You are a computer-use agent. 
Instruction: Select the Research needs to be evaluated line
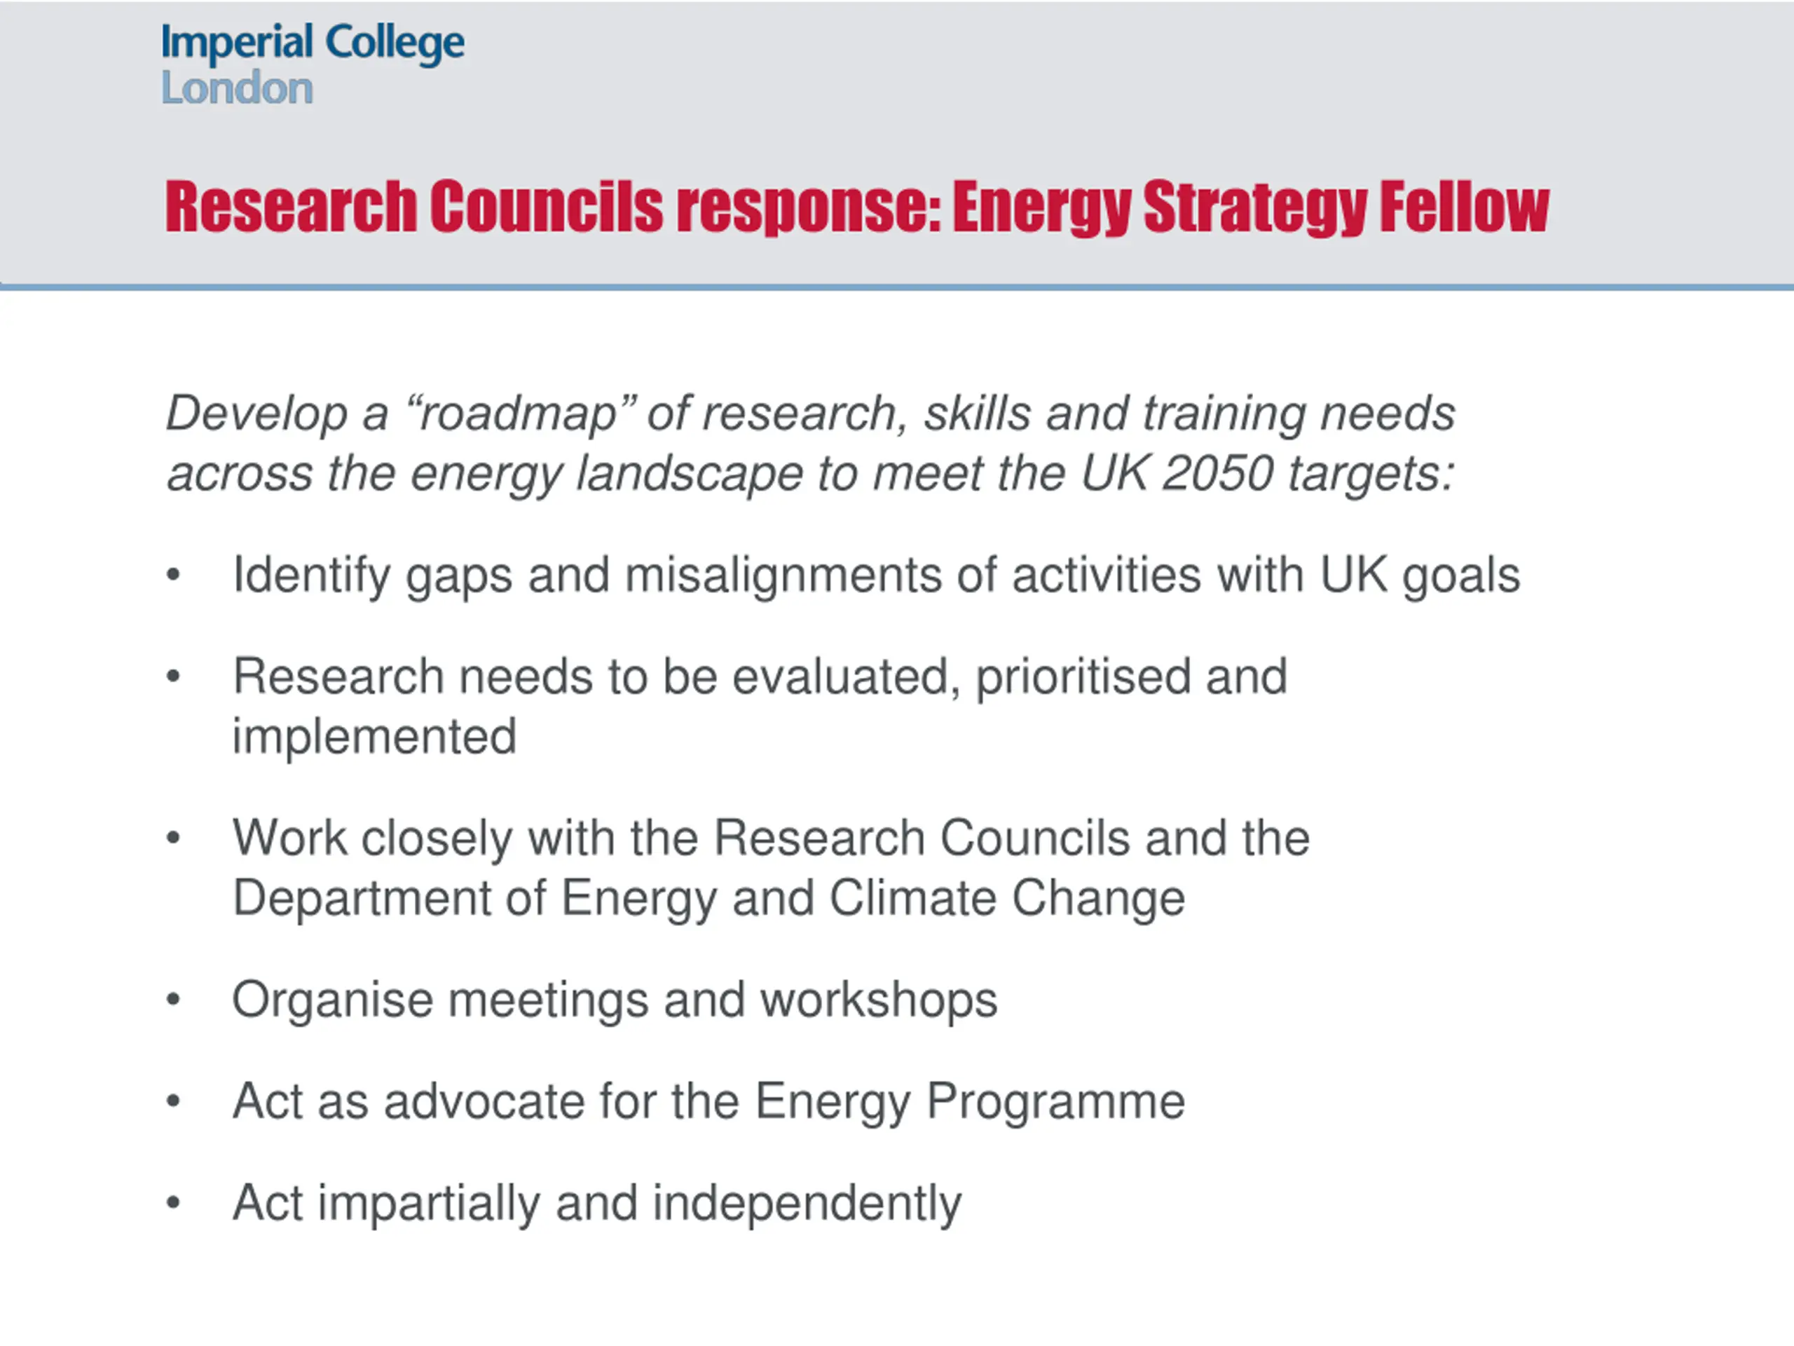(760, 677)
